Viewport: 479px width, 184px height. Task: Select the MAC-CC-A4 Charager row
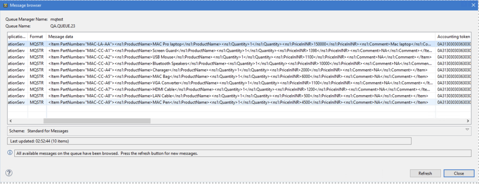click(239, 70)
